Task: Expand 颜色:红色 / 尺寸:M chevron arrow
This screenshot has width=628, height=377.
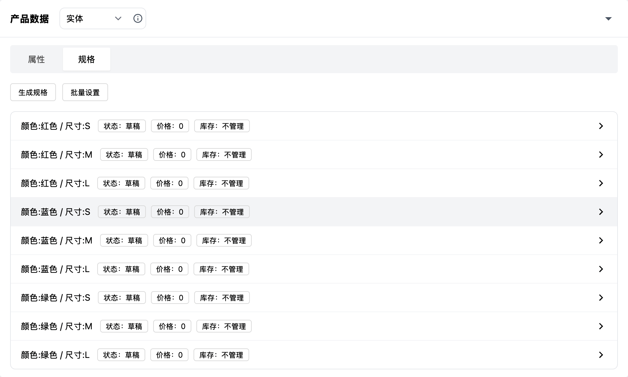Action: coord(601,154)
